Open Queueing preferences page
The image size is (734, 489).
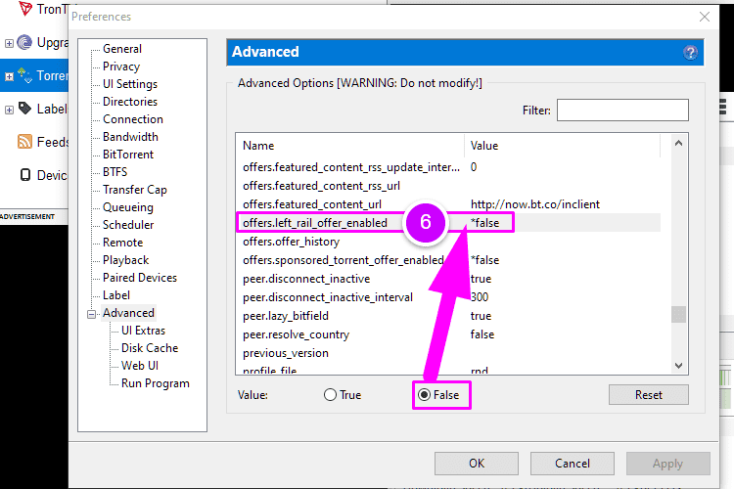click(x=128, y=207)
